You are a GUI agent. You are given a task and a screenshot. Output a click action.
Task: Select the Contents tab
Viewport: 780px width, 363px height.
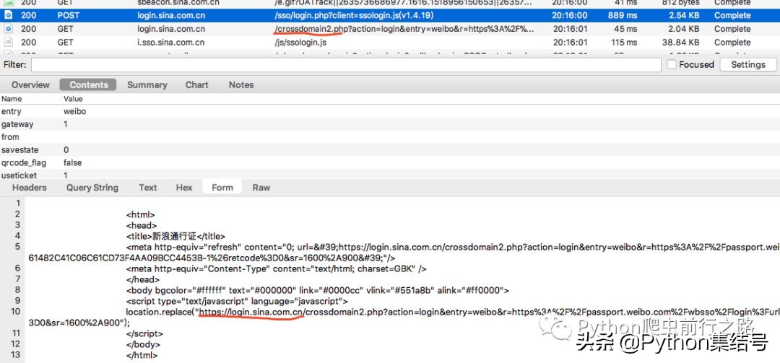(89, 85)
